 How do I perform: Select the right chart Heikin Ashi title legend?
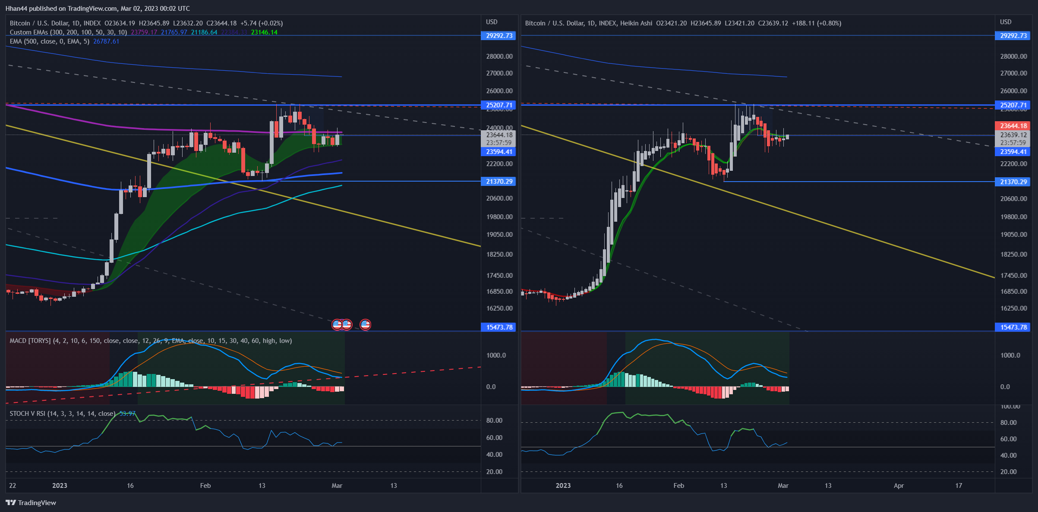pyautogui.click(x=589, y=23)
